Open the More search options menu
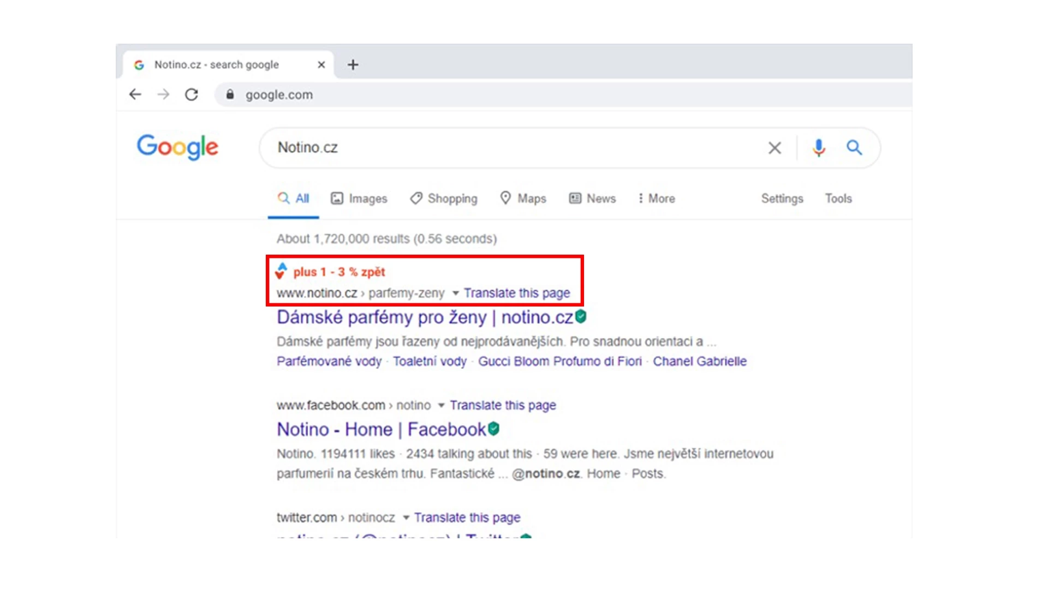This screenshot has width=1048, height=589. tap(657, 199)
